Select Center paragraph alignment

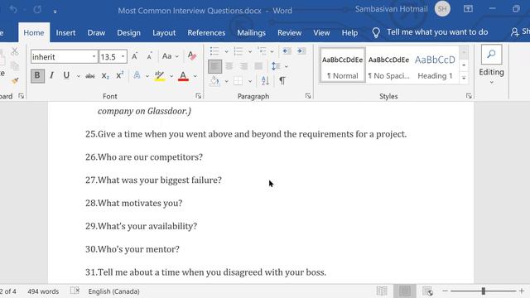pyautogui.click(x=229, y=66)
